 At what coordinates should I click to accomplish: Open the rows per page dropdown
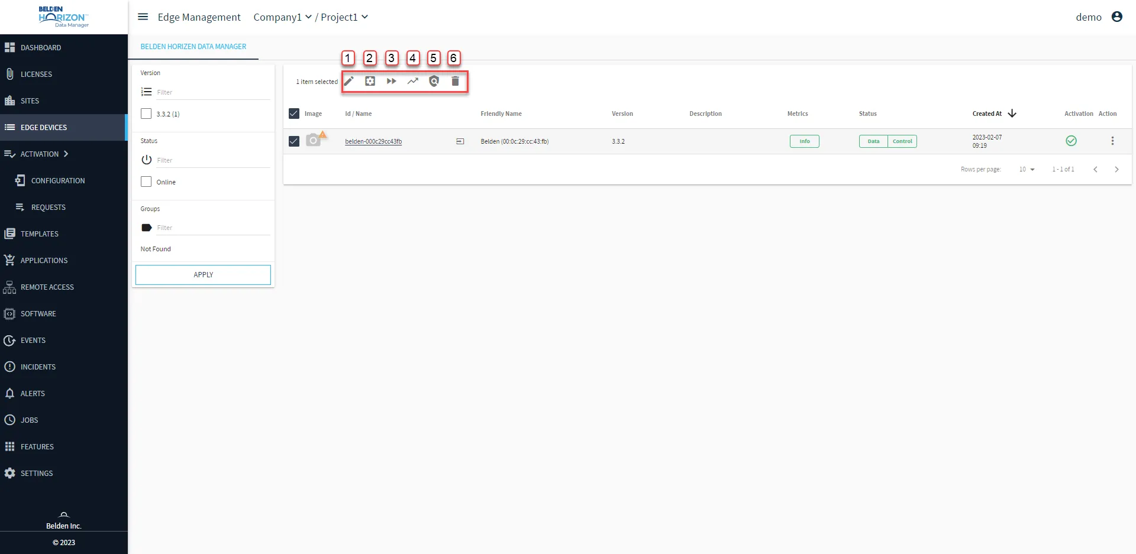click(1027, 169)
